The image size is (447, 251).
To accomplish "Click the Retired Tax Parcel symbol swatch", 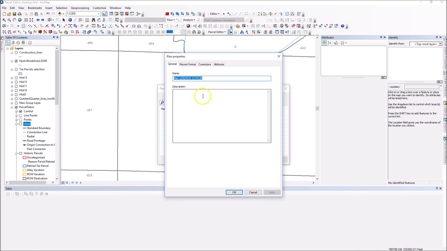I will click(24, 166).
